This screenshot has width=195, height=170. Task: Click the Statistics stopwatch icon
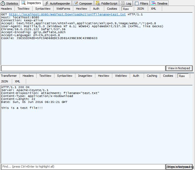(x=3, y=3)
